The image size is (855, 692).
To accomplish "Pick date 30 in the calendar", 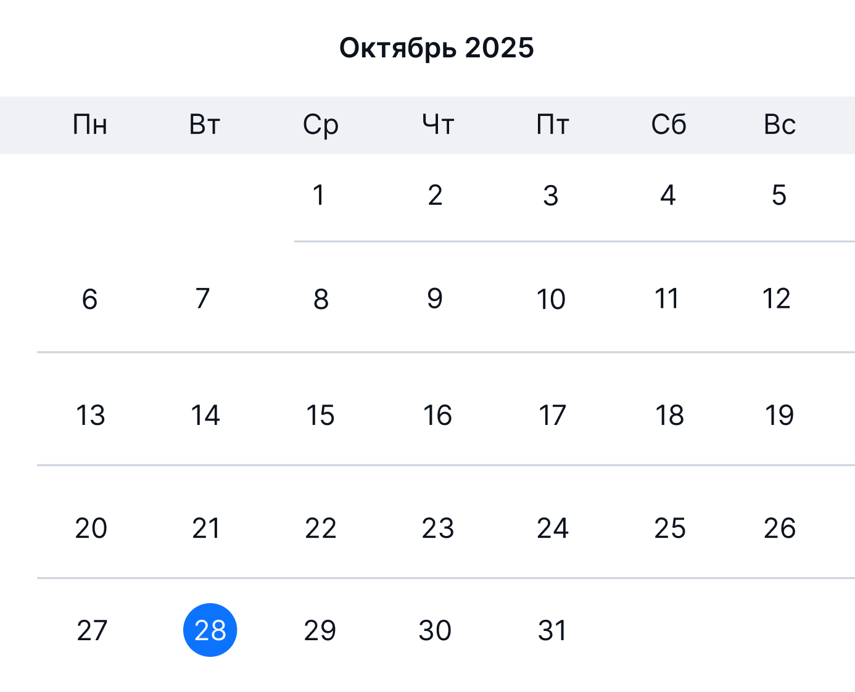I will tap(435, 630).
